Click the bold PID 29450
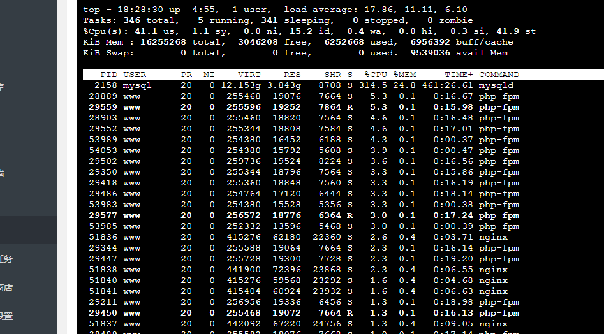Screen dimensions: 604x334 click(103, 313)
